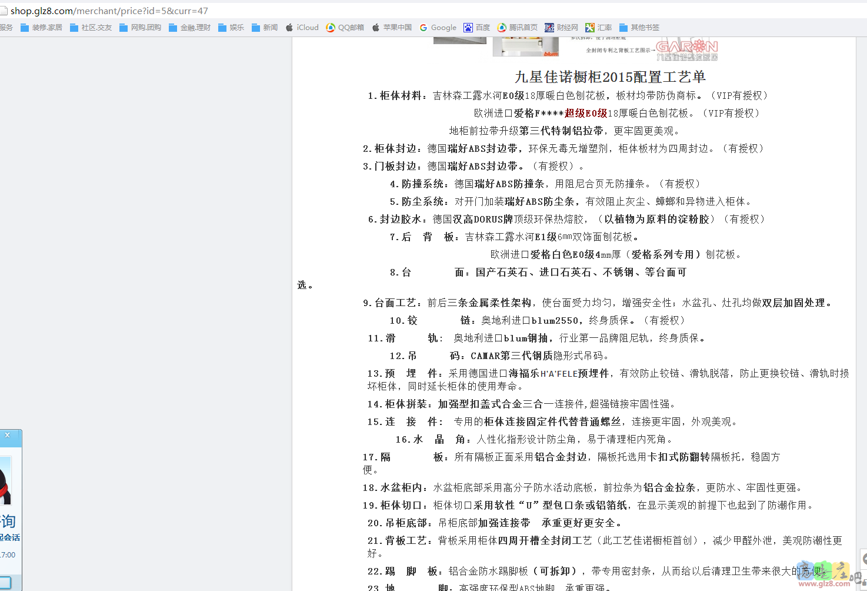Open the iCloud bookmark
The width and height of the screenshot is (867, 591).
point(302,28)
